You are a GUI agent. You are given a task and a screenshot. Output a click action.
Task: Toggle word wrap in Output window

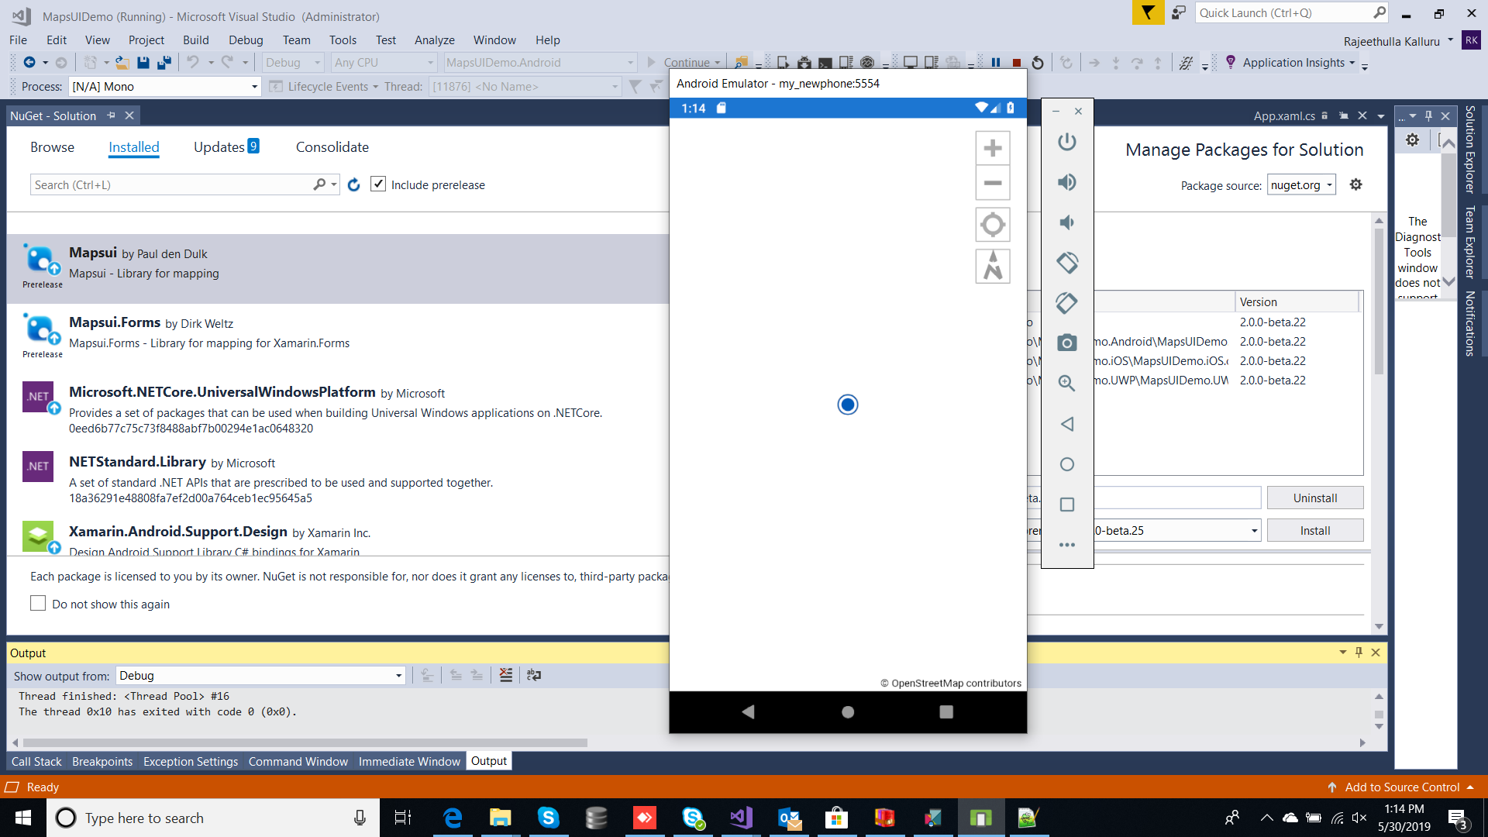(x=534, y=675)
